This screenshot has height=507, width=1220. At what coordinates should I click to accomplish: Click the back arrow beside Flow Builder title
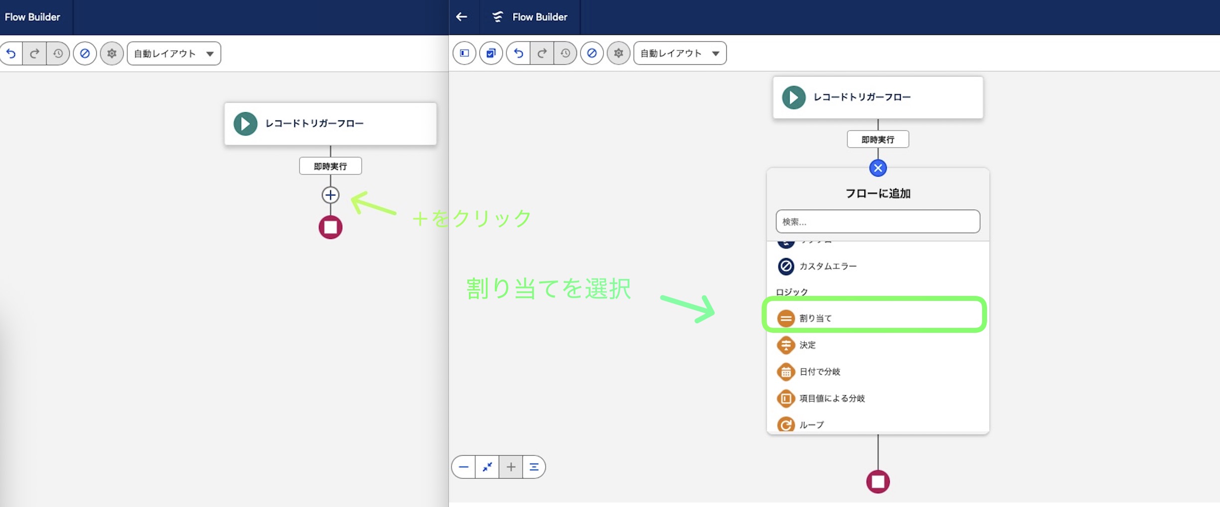[x=462, y=17]
